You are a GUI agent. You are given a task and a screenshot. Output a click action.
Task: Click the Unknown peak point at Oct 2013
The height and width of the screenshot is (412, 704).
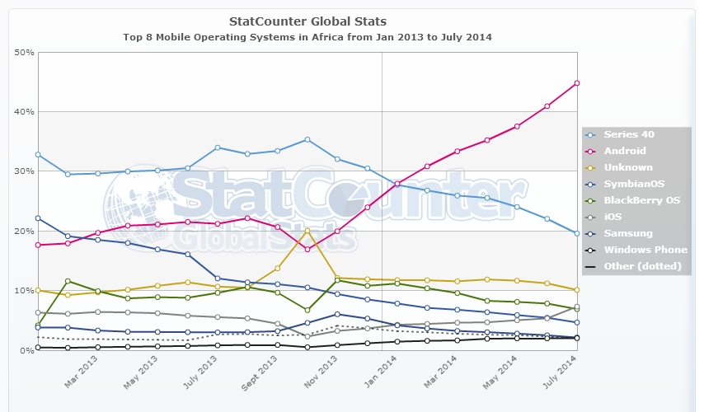[x=307, y=231]
